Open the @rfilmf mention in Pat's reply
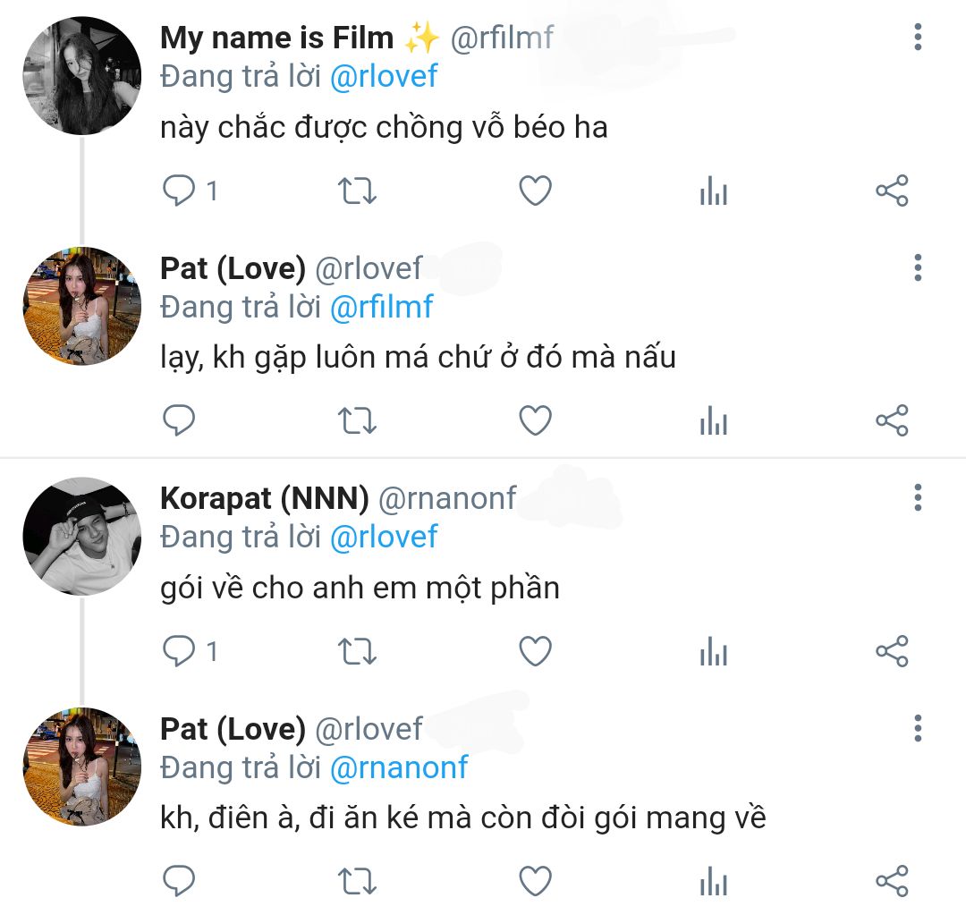 coord(381,307)
